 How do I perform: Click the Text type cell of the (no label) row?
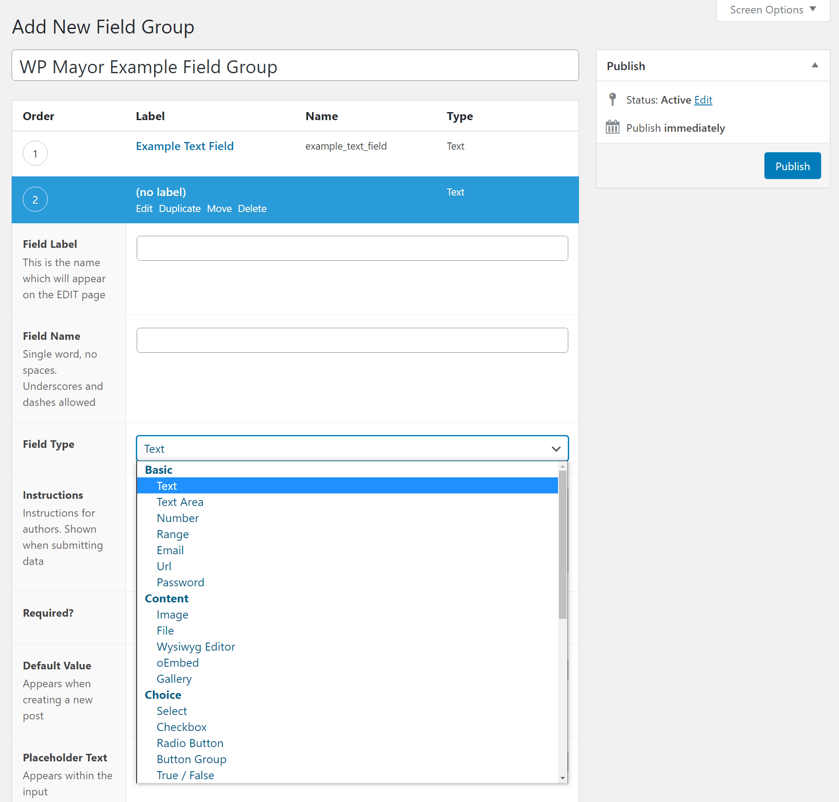(456, 192)
